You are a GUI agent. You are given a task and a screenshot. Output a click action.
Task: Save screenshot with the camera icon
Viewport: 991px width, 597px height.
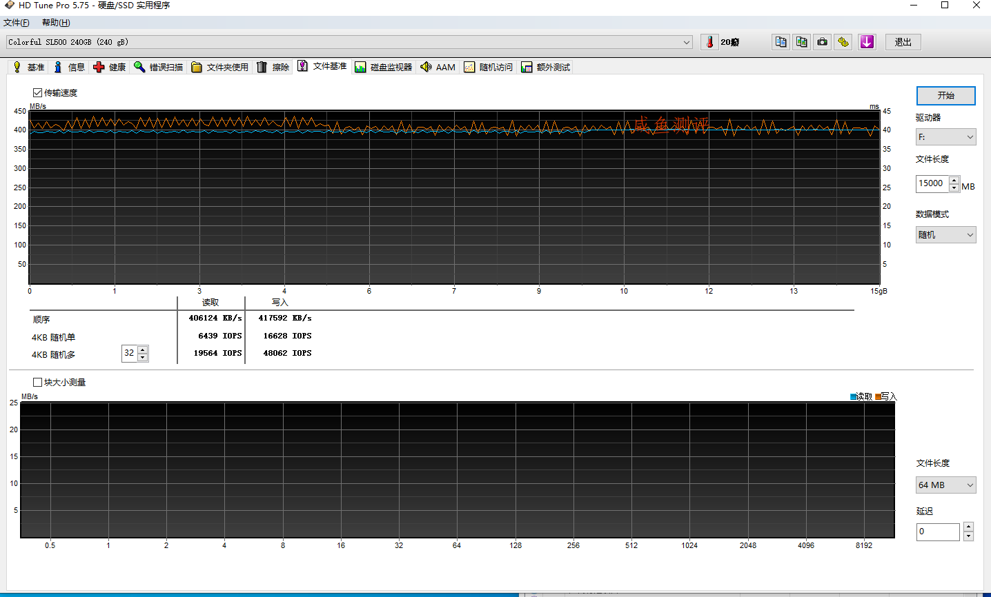(822, 42)
